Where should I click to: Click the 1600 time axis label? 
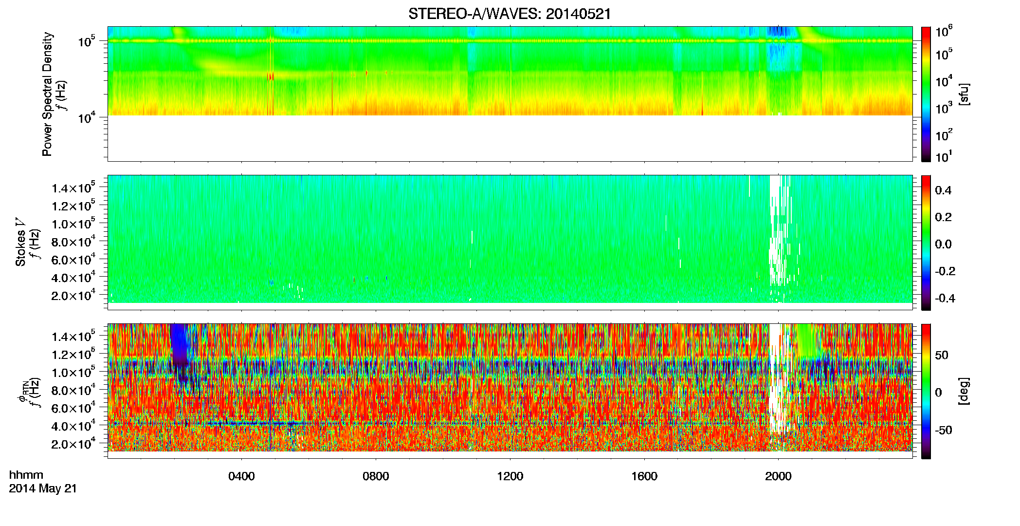click(644, 476)
